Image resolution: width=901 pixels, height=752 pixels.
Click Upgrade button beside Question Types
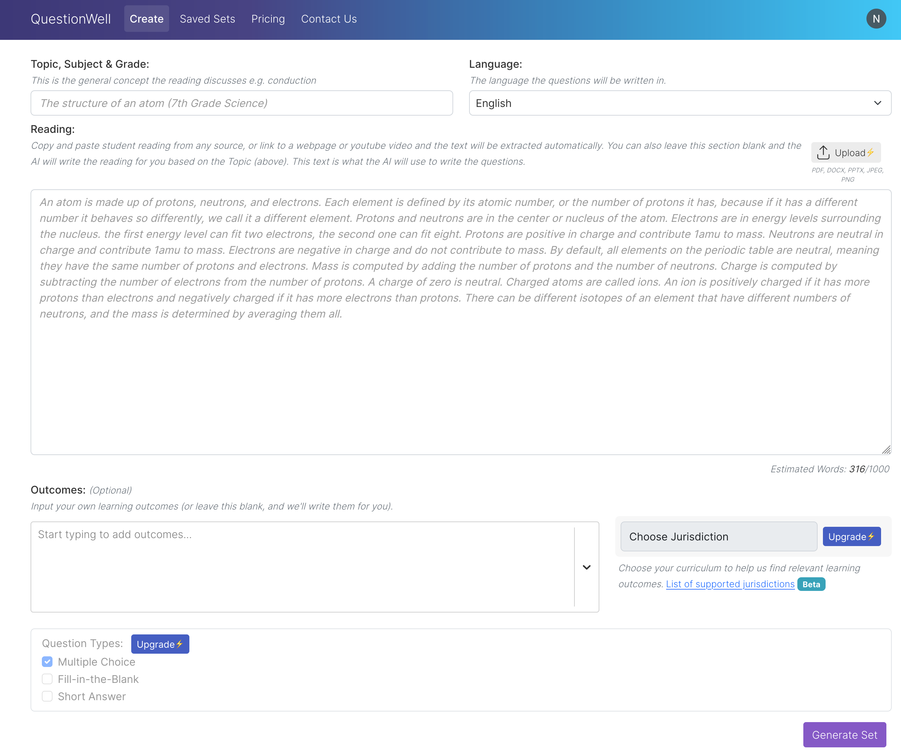point(159,644)
